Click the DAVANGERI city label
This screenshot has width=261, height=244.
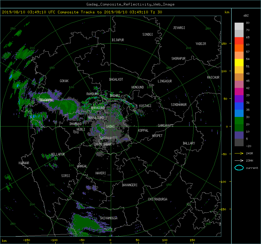pyautogui.click(x=130, y=185)
